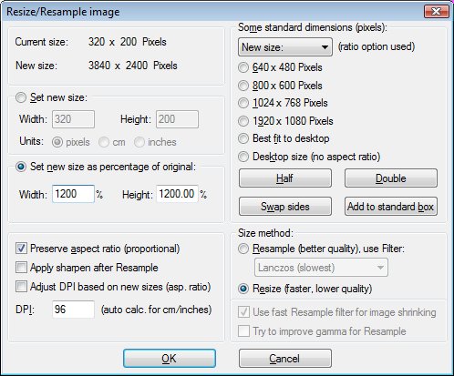The width and height of the screenshot is (454, 376).
Task: Select the Set new size radio button
Action: point(21,97)
